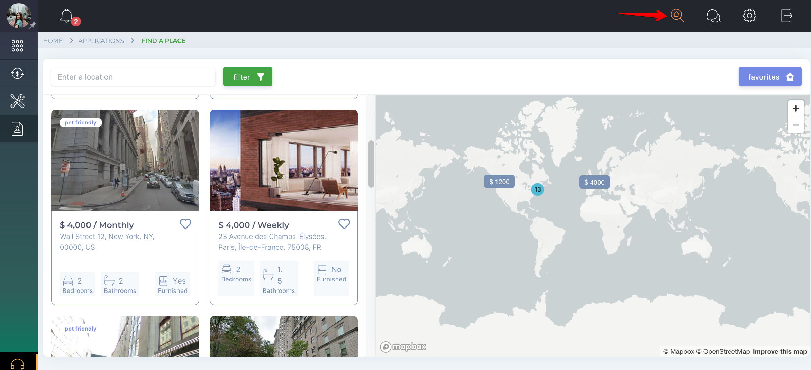Click the 23 Avenue des Champs-Élysées address
811x370 pixels.
[272, 242]
